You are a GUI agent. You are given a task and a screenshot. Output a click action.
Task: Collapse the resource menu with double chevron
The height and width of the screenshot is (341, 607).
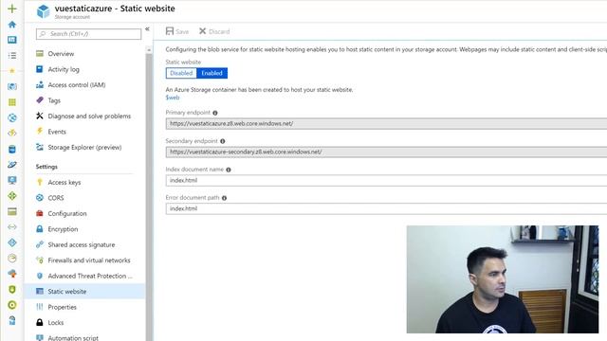pos(147,29)
